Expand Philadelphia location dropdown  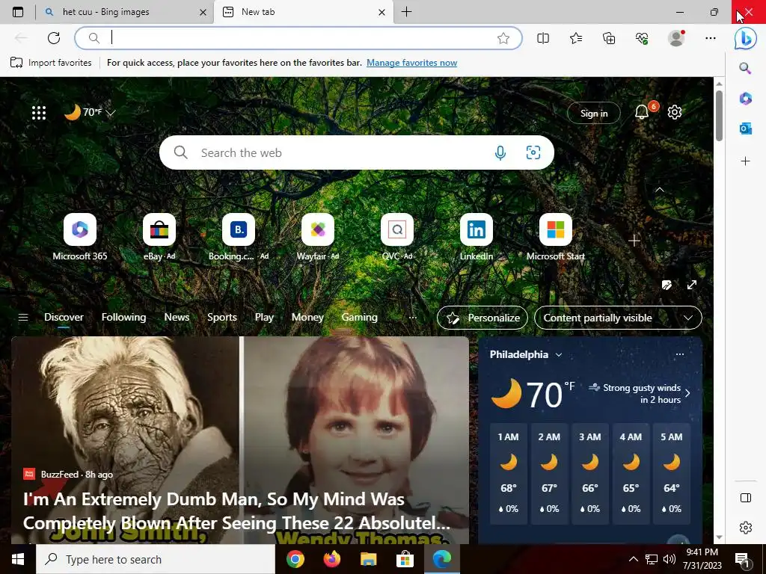click(x=559, y=355)
